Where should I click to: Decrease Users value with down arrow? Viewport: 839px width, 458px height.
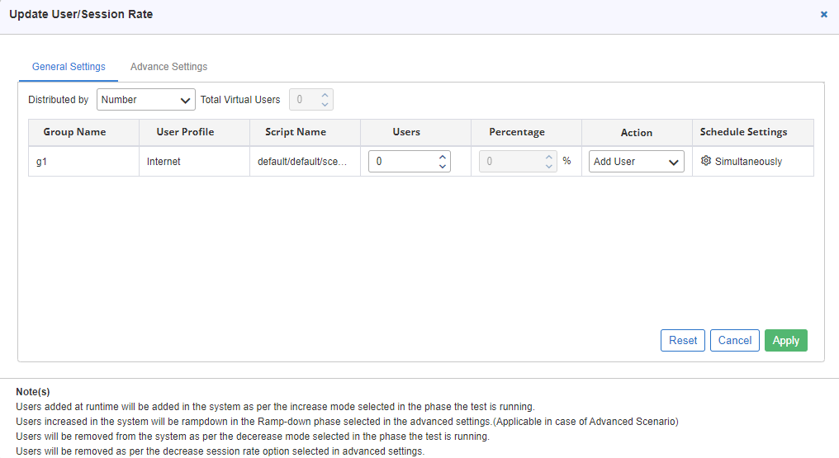pyautogui.click(x=443, y=166)
